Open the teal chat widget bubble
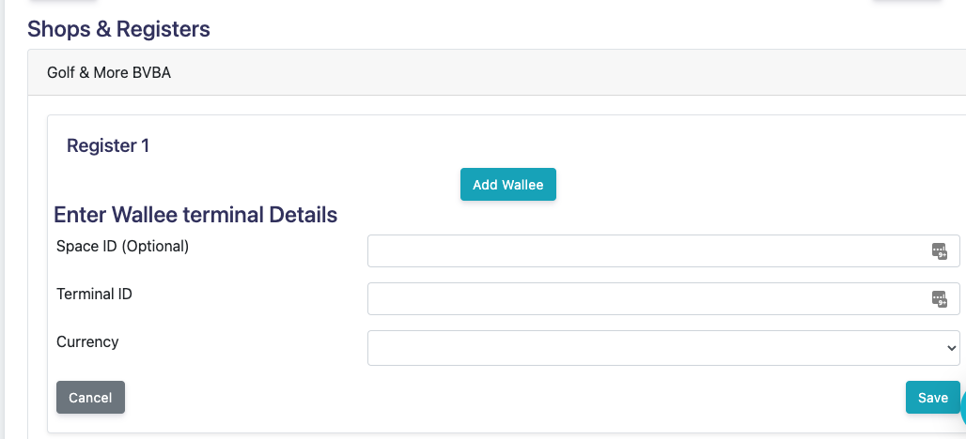This screenshot has width=966, height=439. tap(963, 408)
